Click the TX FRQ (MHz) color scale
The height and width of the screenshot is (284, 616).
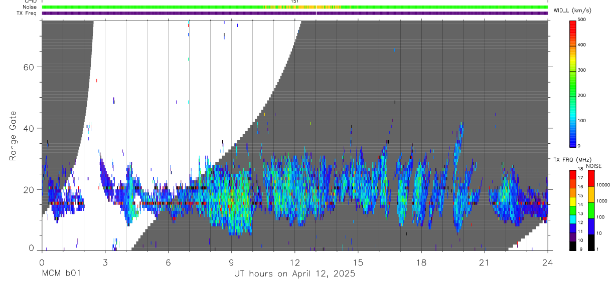(x=573, y=210)
